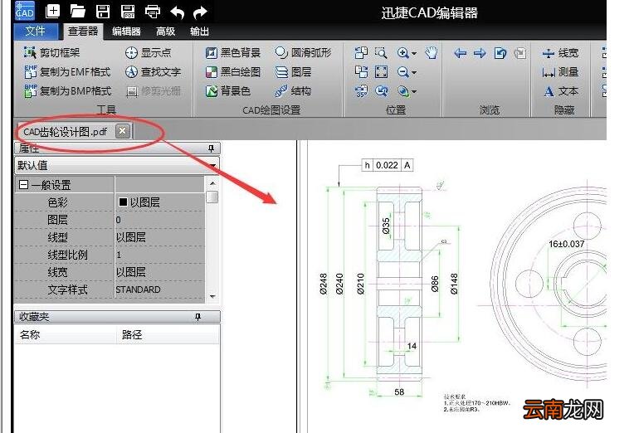The width and height of the screenshot is (634, 433).
Task: Pin the 属性 properties panel
Action: 211,148
